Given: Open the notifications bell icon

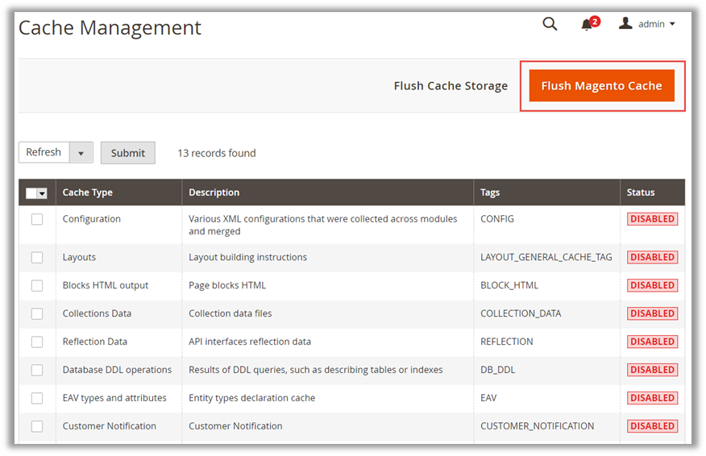Looking at the screenshot, I should (587, 25).
